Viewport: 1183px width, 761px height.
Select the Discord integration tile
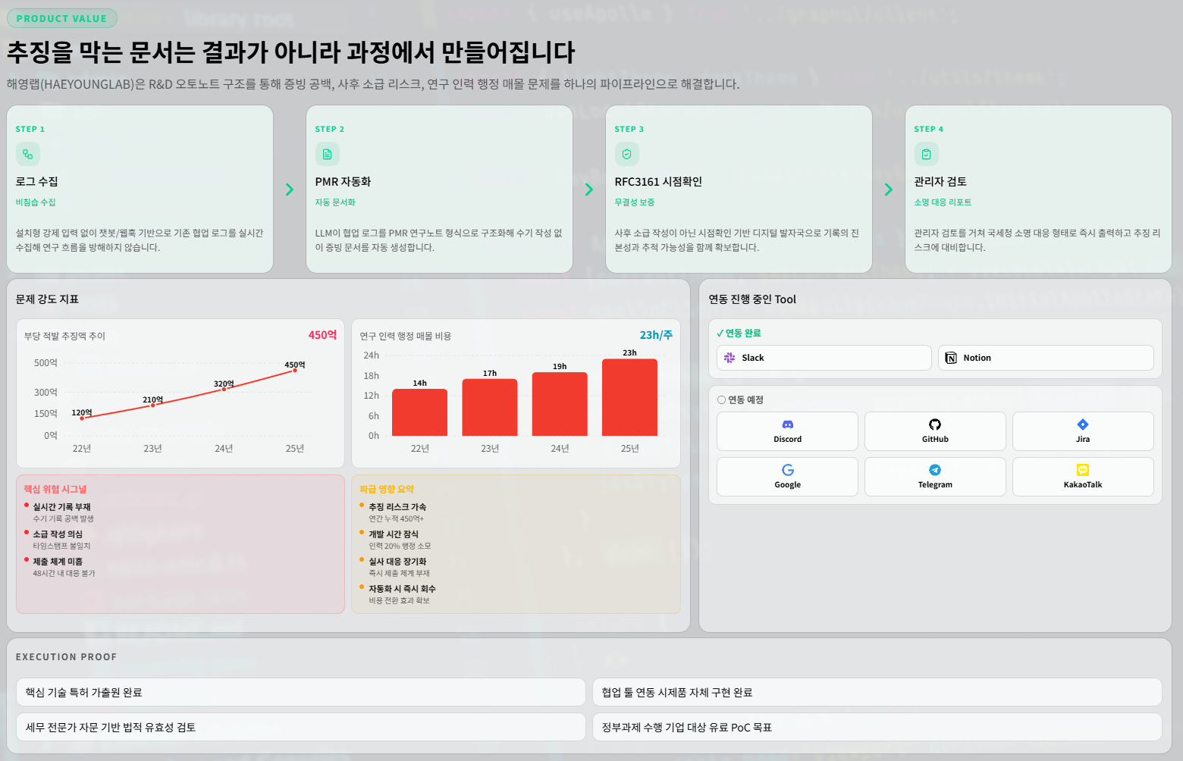787,431
